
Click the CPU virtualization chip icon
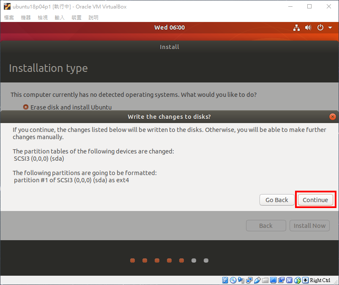(289, 280)
